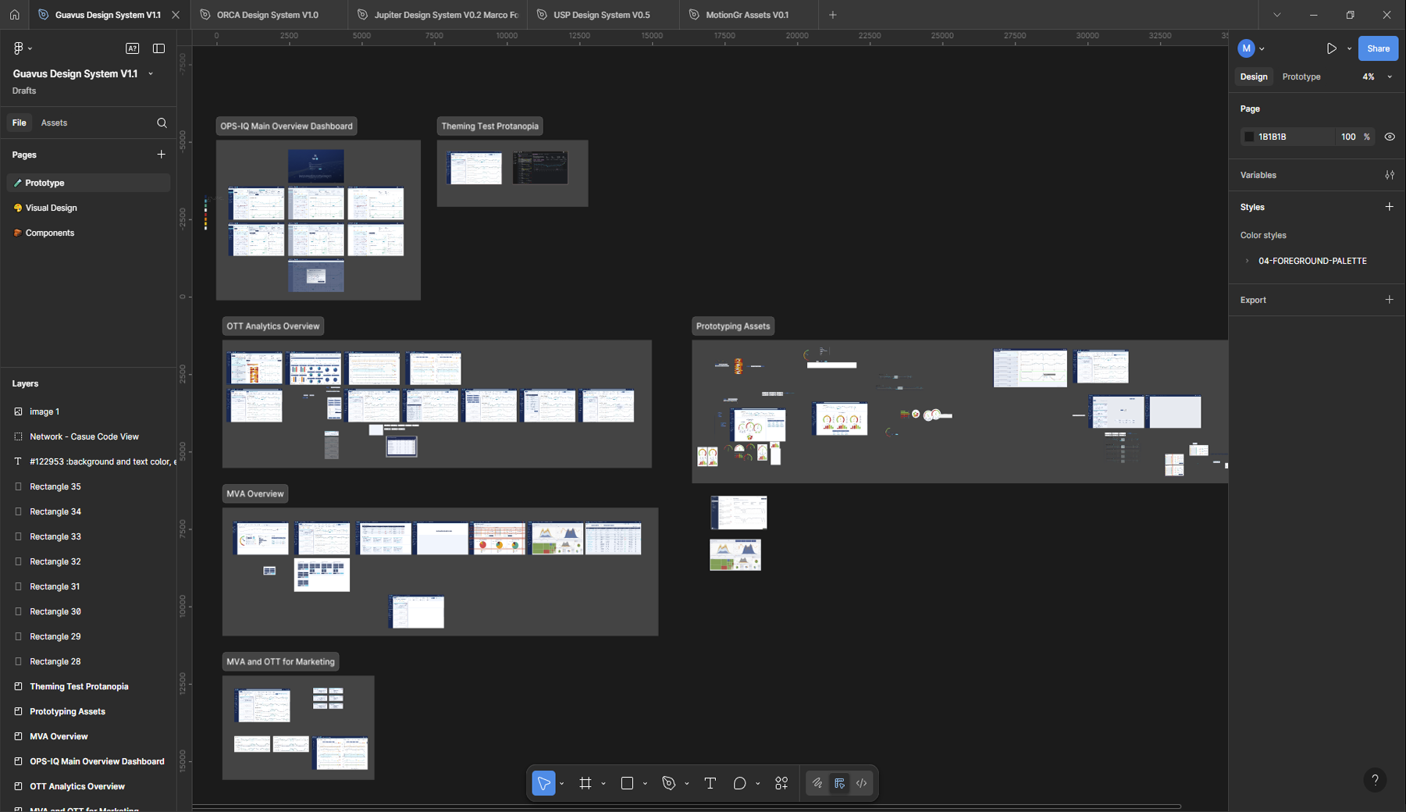The width and height of the screenshot is (1406, 812).
Task: Select the Text tool
Action: (x=710, y=783)
